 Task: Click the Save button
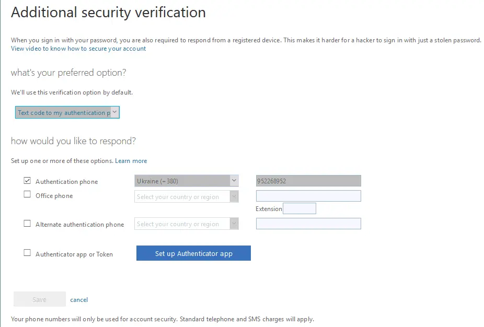(40, 299)
